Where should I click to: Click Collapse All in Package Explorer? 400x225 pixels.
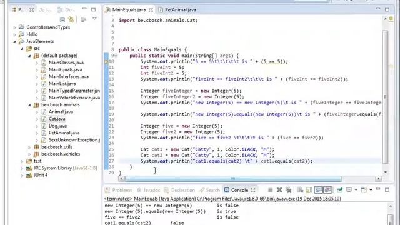pos(62,19)
